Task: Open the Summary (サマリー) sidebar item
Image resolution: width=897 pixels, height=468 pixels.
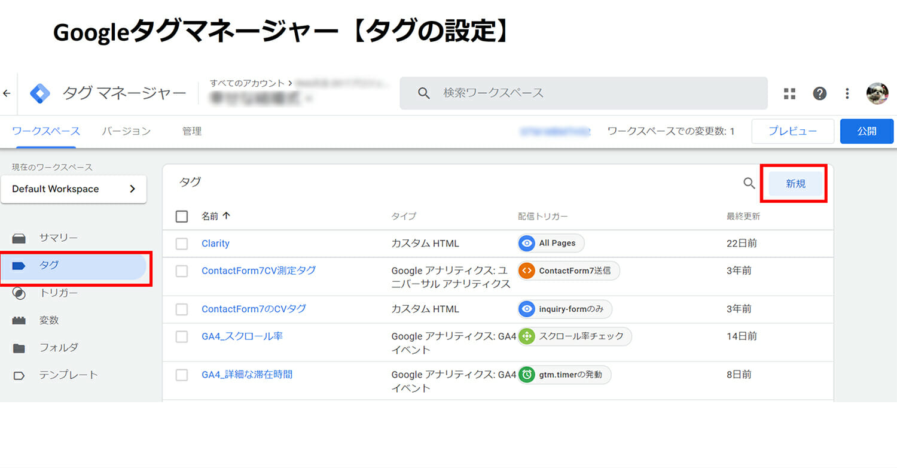Action: [58, 238]
